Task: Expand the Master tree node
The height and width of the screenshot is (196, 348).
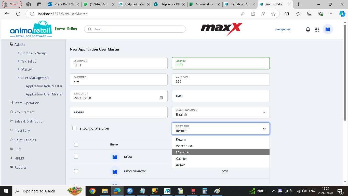Action: (19, 69)
